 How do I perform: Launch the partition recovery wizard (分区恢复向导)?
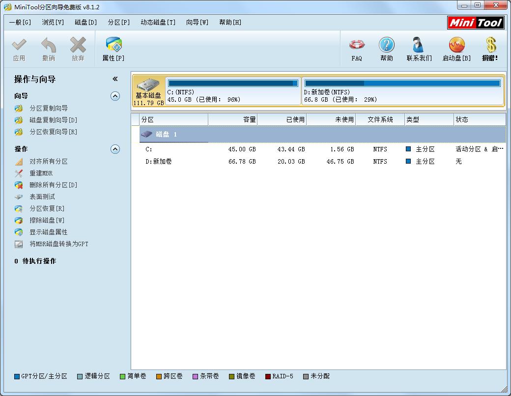(53, 132)
